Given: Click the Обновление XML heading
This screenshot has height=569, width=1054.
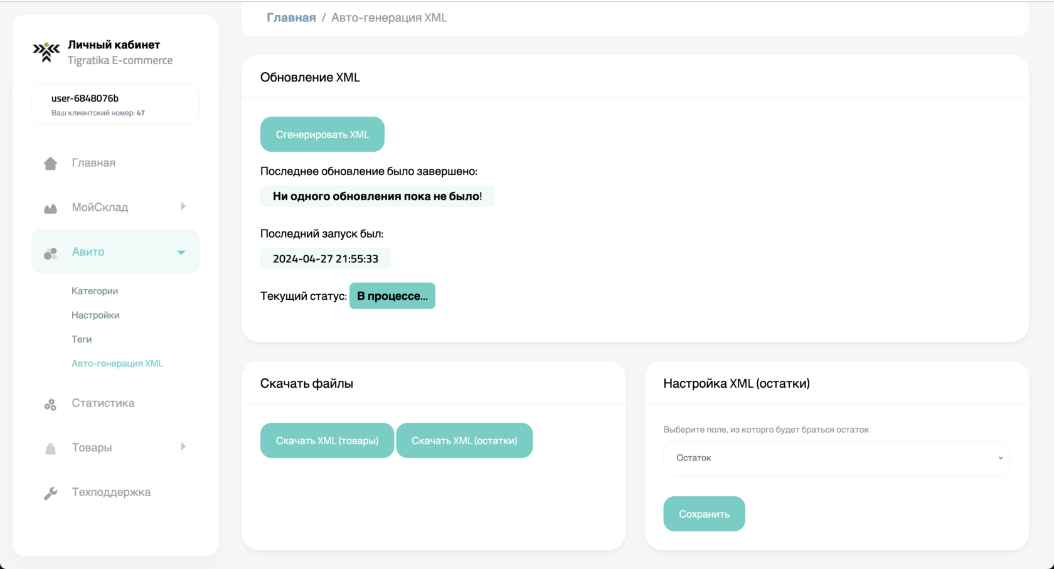Looking at the screenshot, I should (x=310, y=77).
